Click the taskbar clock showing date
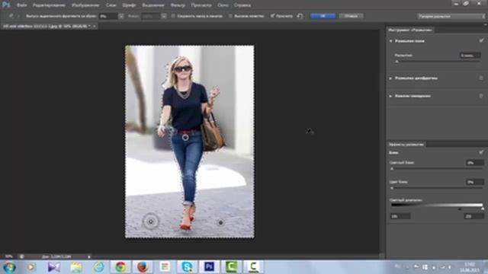Screen dimensions: 488x274 coord(470,267)
